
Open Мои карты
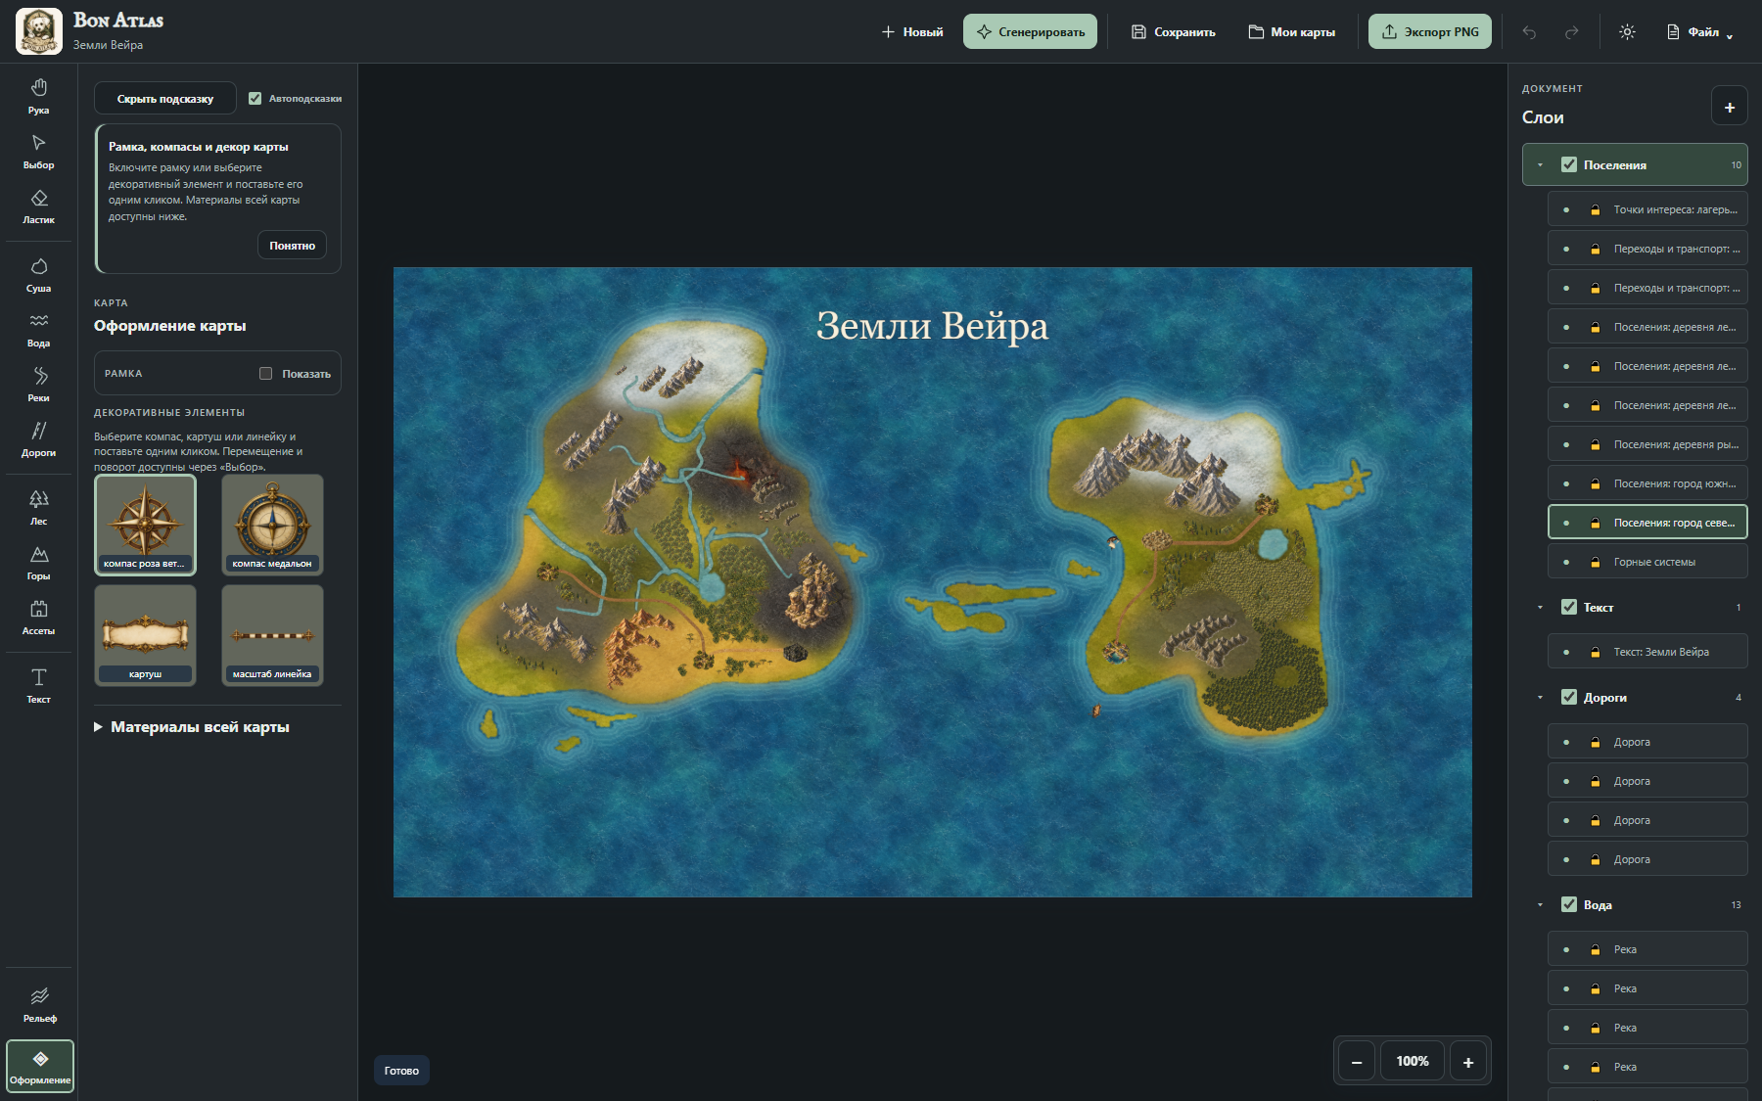(1292, 32)
